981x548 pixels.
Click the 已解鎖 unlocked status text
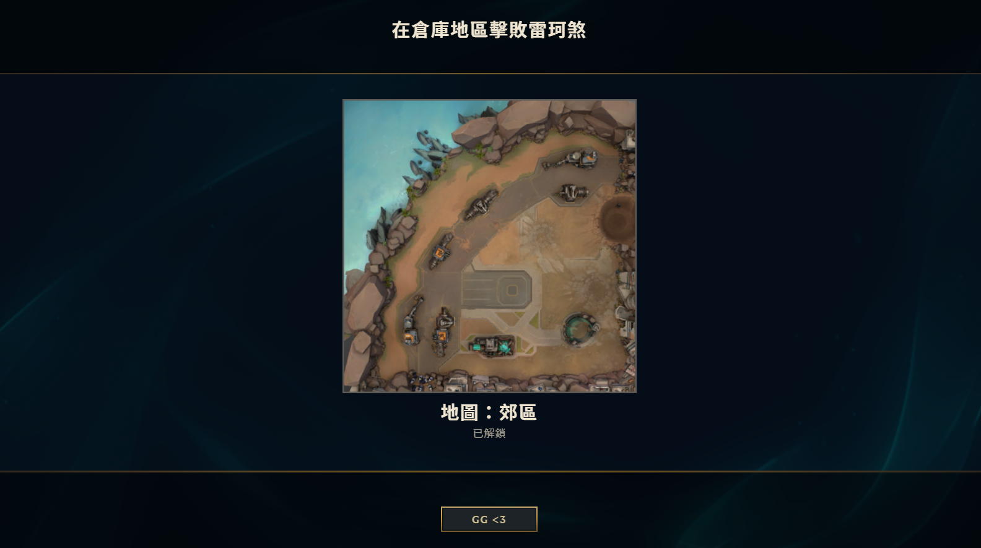pos(489,433)
